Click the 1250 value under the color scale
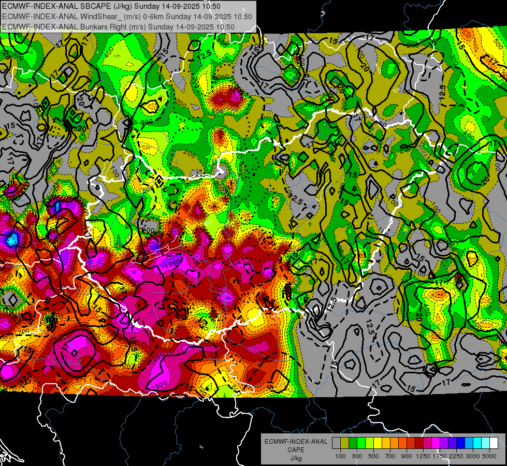Screen dimensions: 507x466 (423, 456)
